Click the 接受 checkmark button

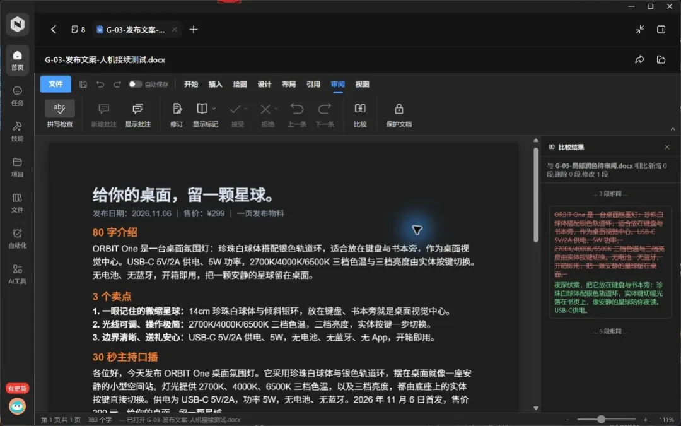(235, 109)
